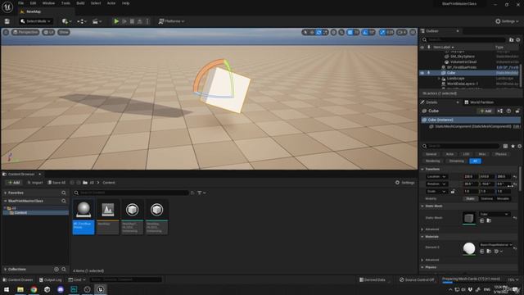524x295 pixels.
Task: Select Landscape in the Outliner
Action: 455,79
